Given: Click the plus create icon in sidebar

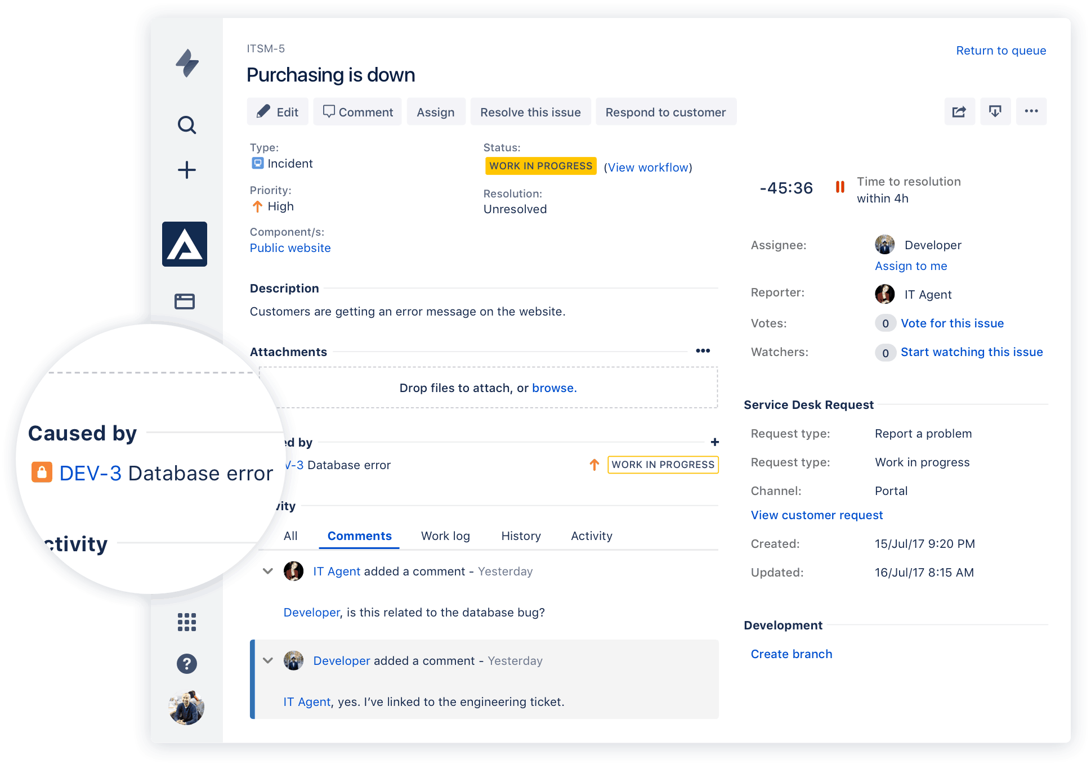Looking at the screenshot, I should 187,170.
